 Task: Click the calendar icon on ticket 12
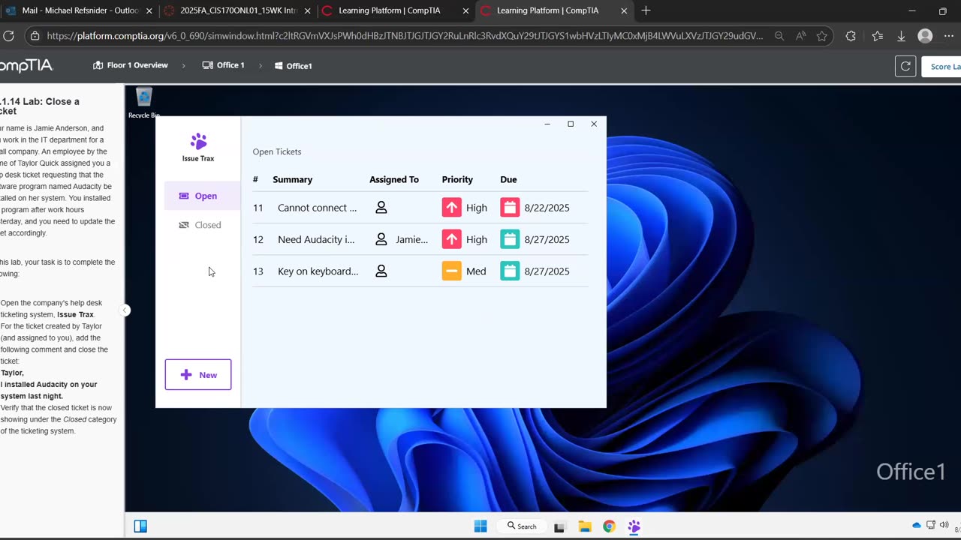(x=510, y=239)
